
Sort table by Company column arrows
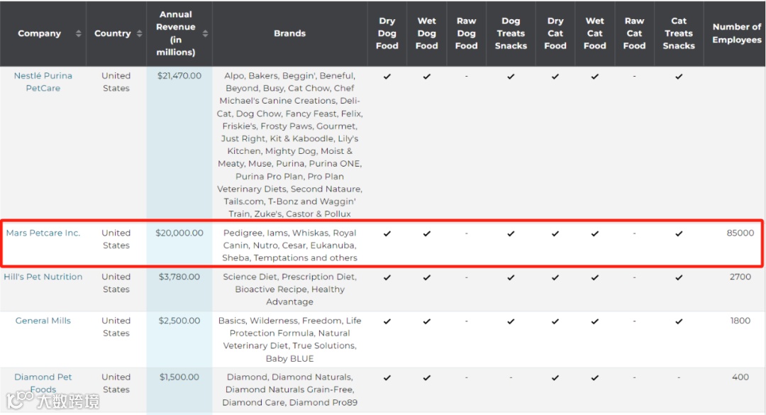(78, 33)
